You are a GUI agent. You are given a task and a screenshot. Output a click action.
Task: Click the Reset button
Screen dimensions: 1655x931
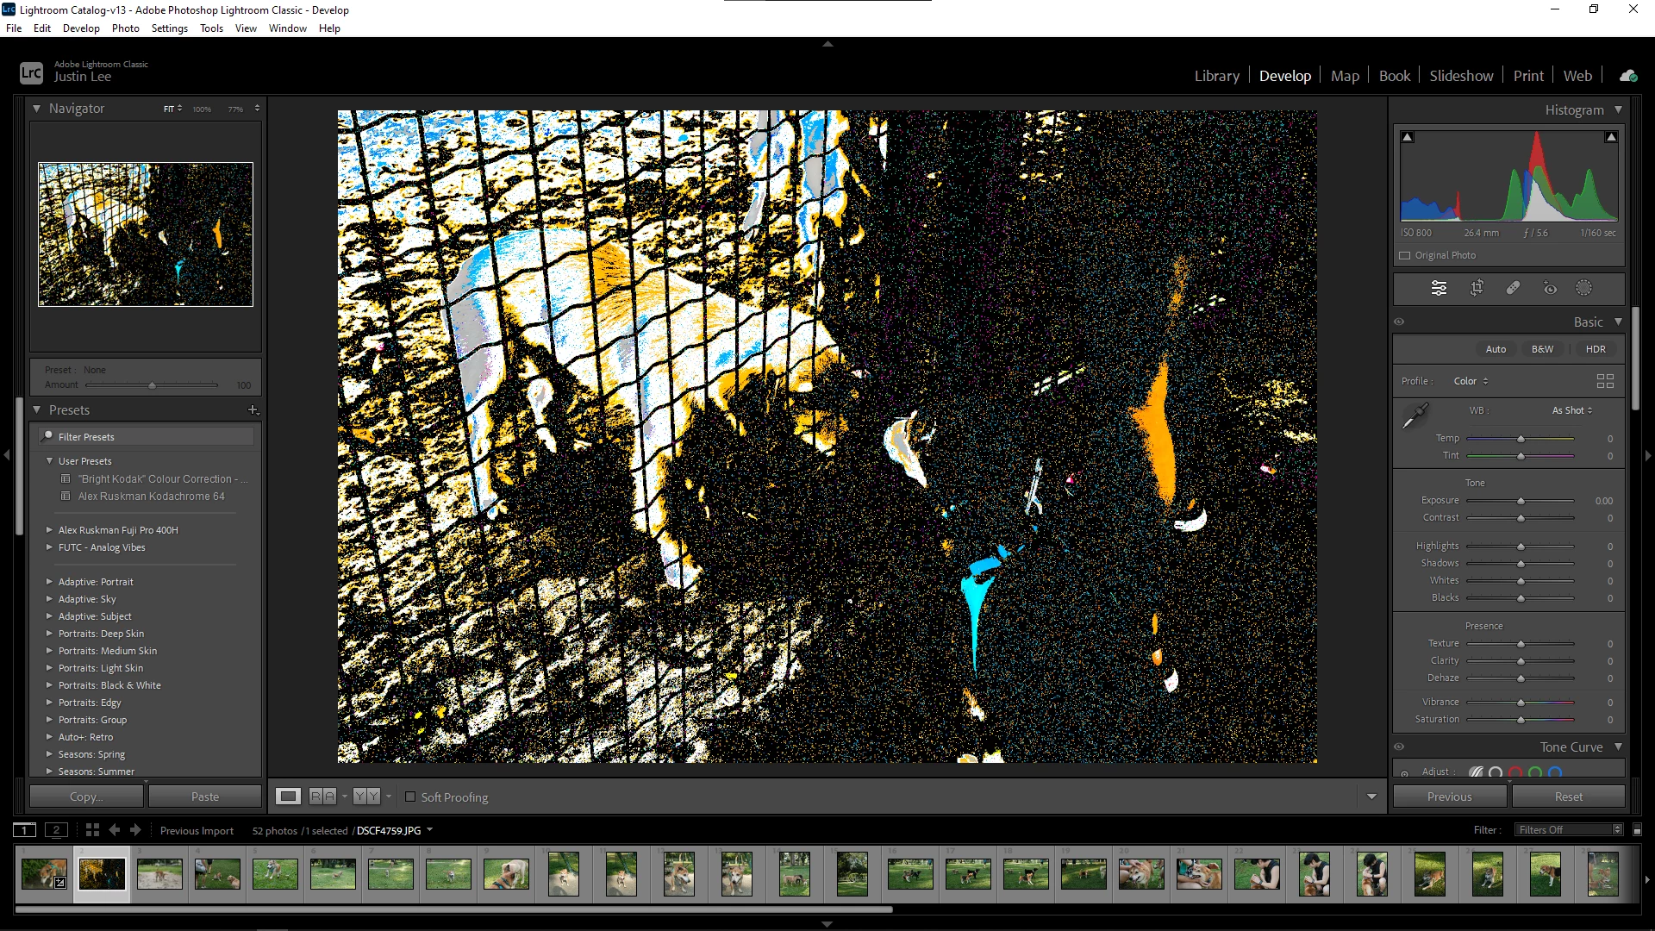(x=1568, y=797)
